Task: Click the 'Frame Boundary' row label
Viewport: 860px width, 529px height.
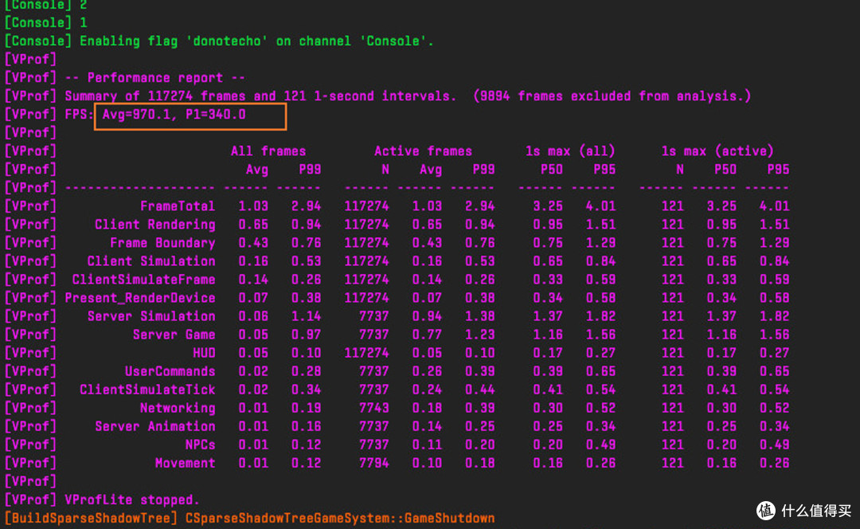Action: click(x=162, y=243)
